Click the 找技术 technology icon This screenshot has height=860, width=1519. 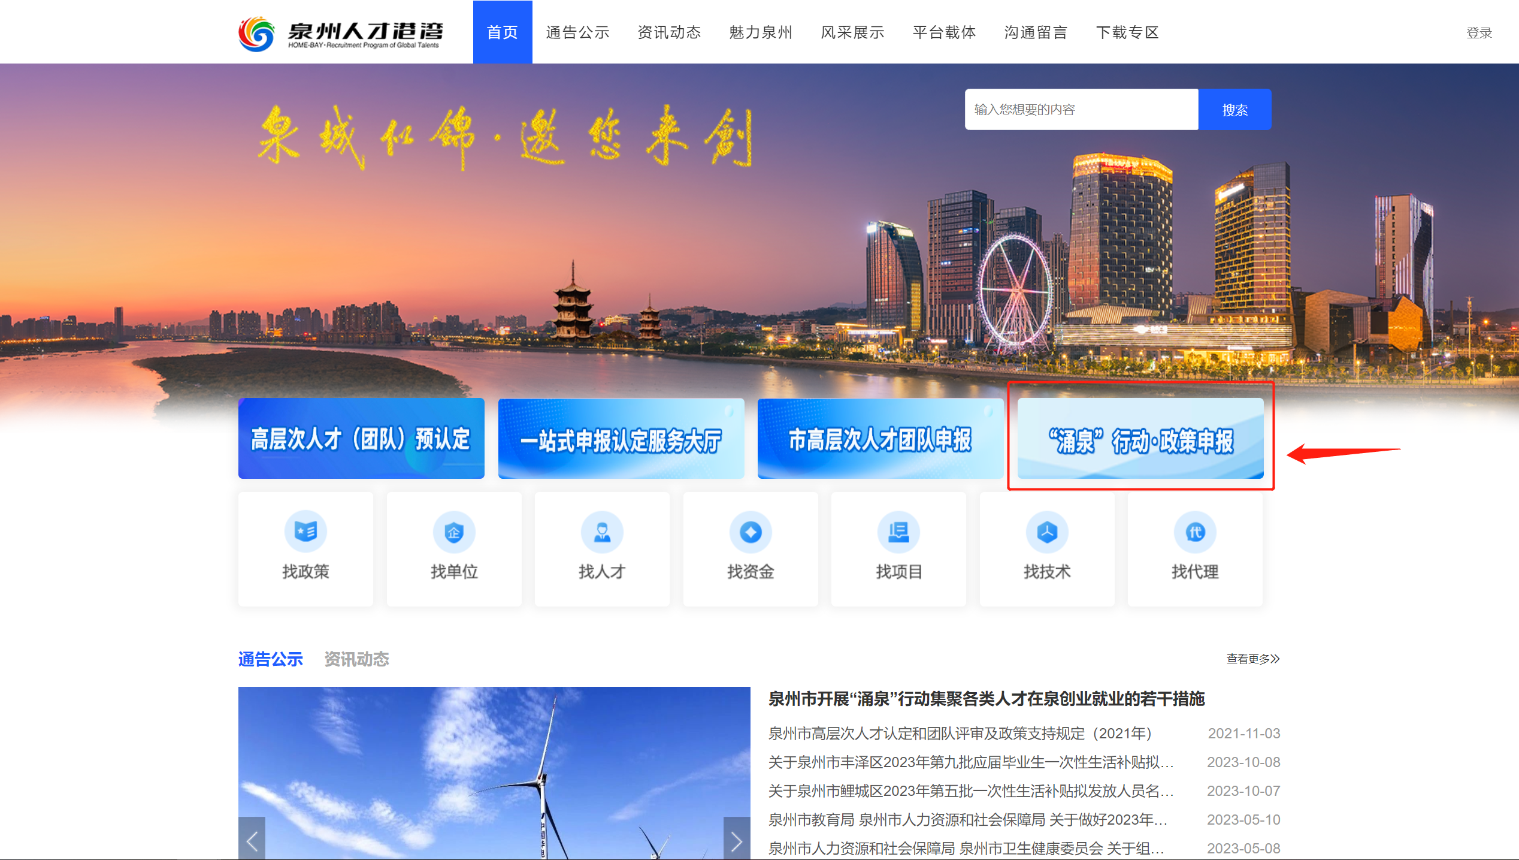1046,532
